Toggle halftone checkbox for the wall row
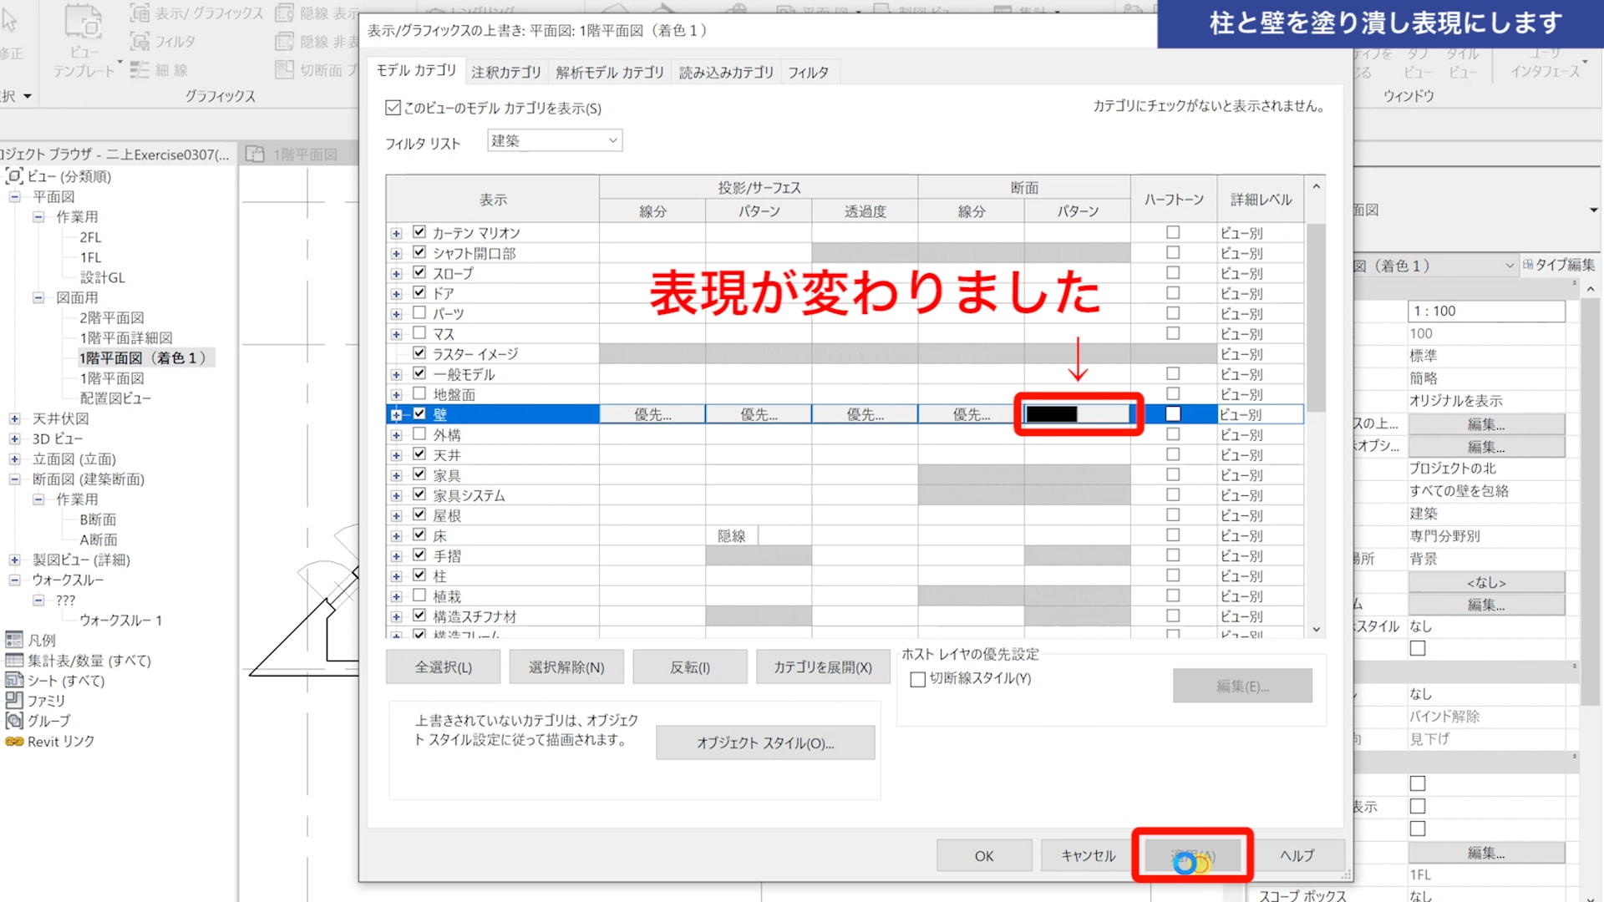This screenshot has width=1604, height=902. tap(1173, 414)
